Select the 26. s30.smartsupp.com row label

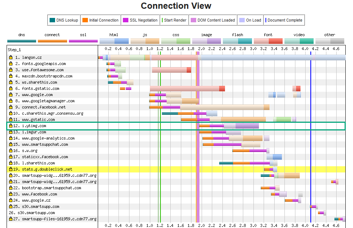coord(32,213)
